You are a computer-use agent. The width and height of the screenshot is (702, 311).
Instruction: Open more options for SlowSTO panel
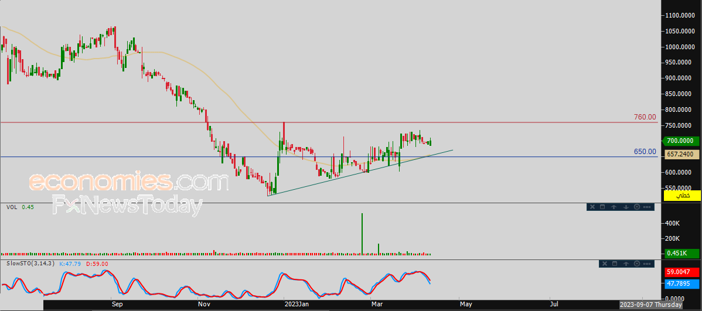pyautogui.click(x=648, y=264)
